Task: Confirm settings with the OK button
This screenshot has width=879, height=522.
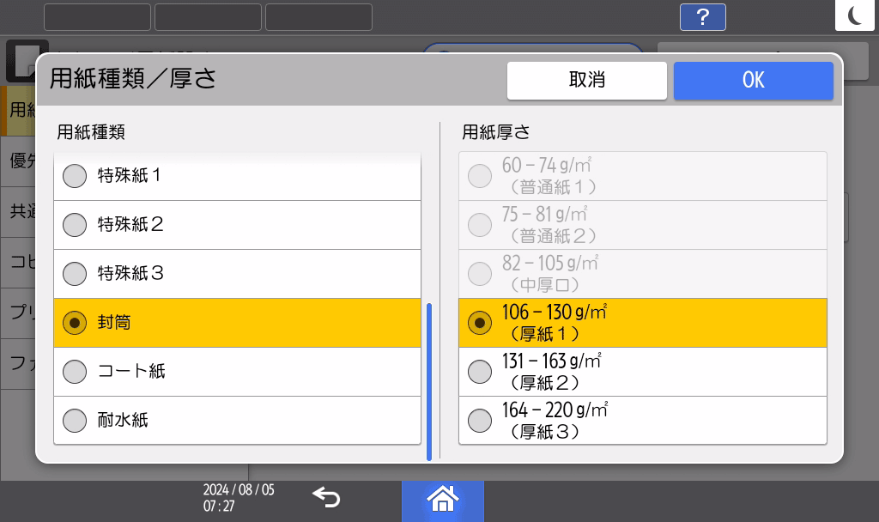Action: [x=753, y=81]
